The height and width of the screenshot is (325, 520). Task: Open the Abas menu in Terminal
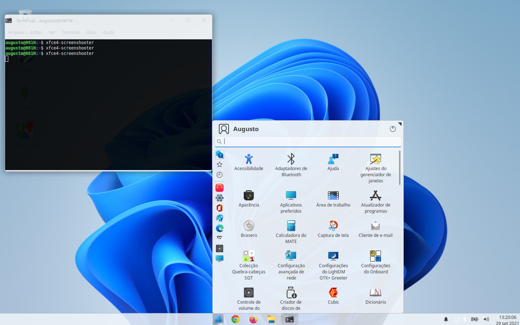[x=91, y=32]
